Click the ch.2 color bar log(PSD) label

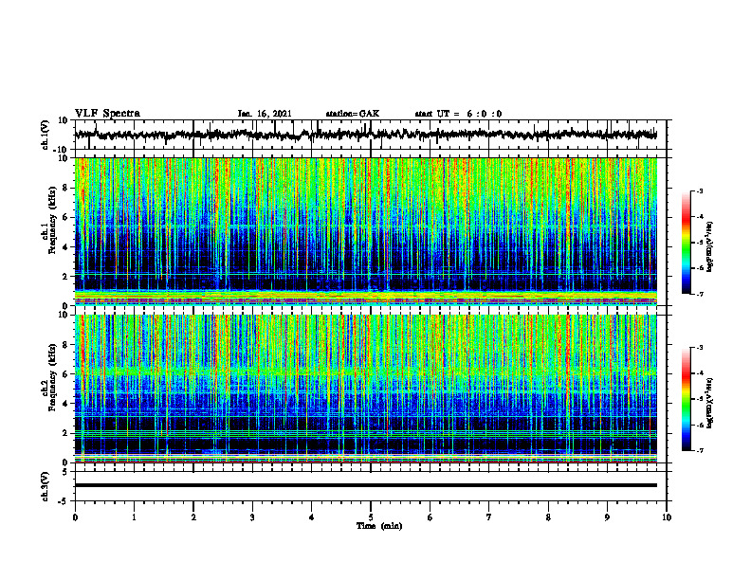click(710, 404)
